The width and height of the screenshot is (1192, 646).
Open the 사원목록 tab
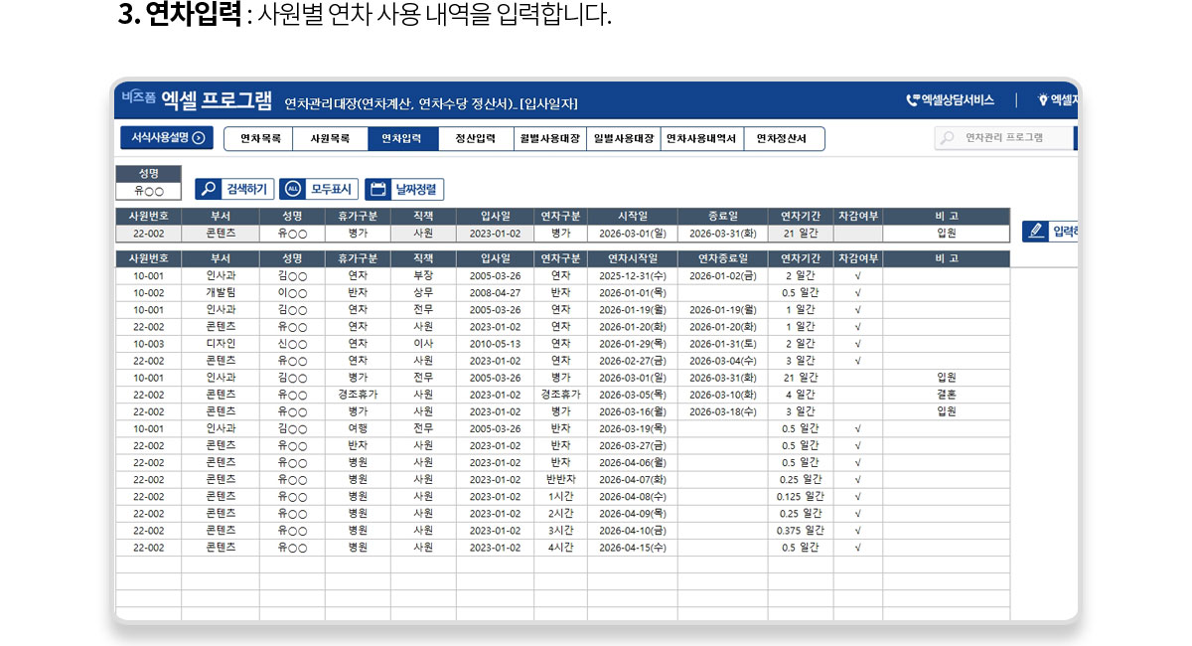coord(330,138)
